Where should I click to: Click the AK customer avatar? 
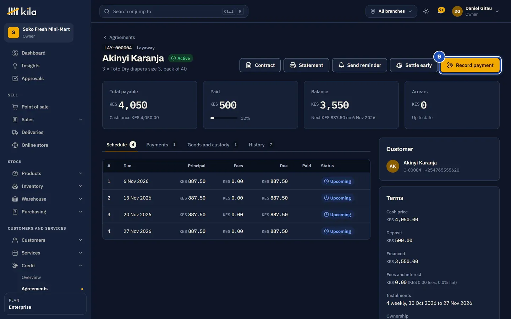click(393, 166)
